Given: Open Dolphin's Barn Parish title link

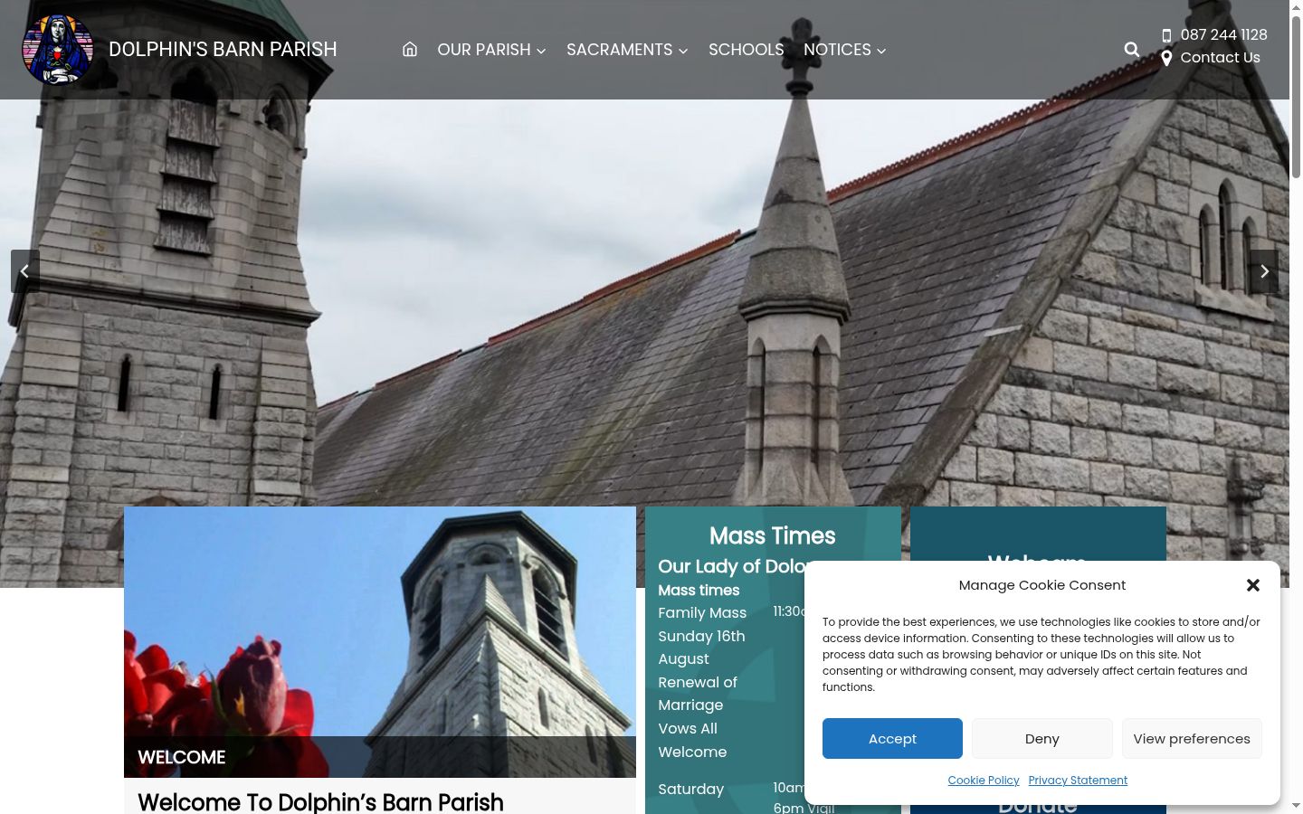Looking at the screenshot, I should 223,50.
